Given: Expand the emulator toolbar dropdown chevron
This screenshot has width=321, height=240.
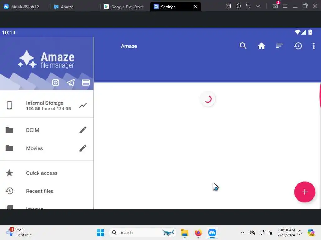Looking at the screenshot, I should 258,6.
